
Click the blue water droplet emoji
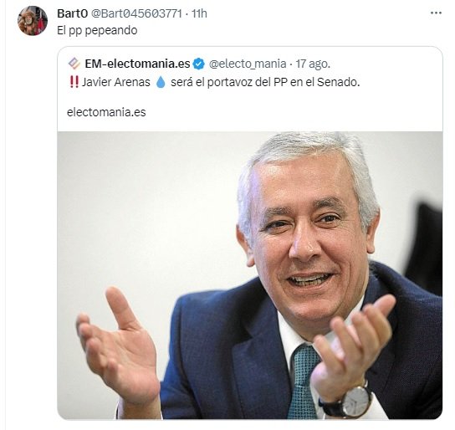coord(161,82)
